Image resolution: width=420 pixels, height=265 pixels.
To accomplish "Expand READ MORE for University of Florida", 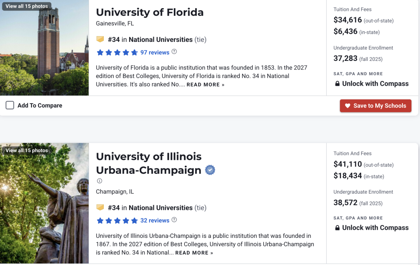I will [x=205, y=85].
